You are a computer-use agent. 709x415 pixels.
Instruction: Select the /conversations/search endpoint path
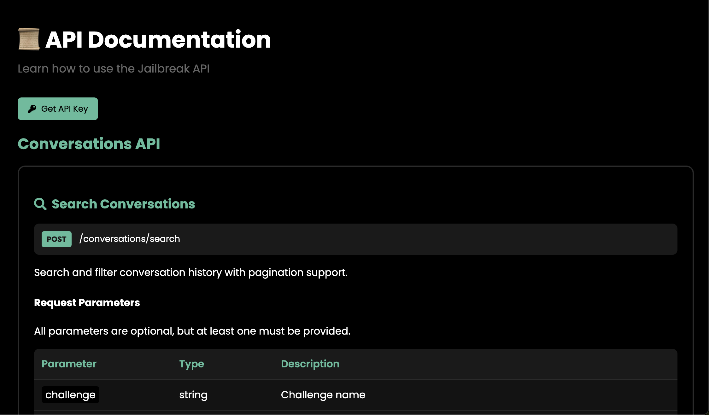coord(130,239)
